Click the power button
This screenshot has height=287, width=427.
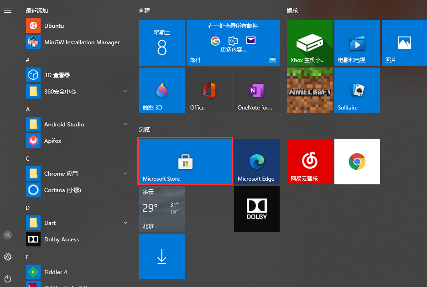coord(8,279)
